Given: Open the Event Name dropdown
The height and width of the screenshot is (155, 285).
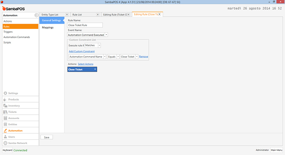Looking at the screenshot, I should point(106,35).
